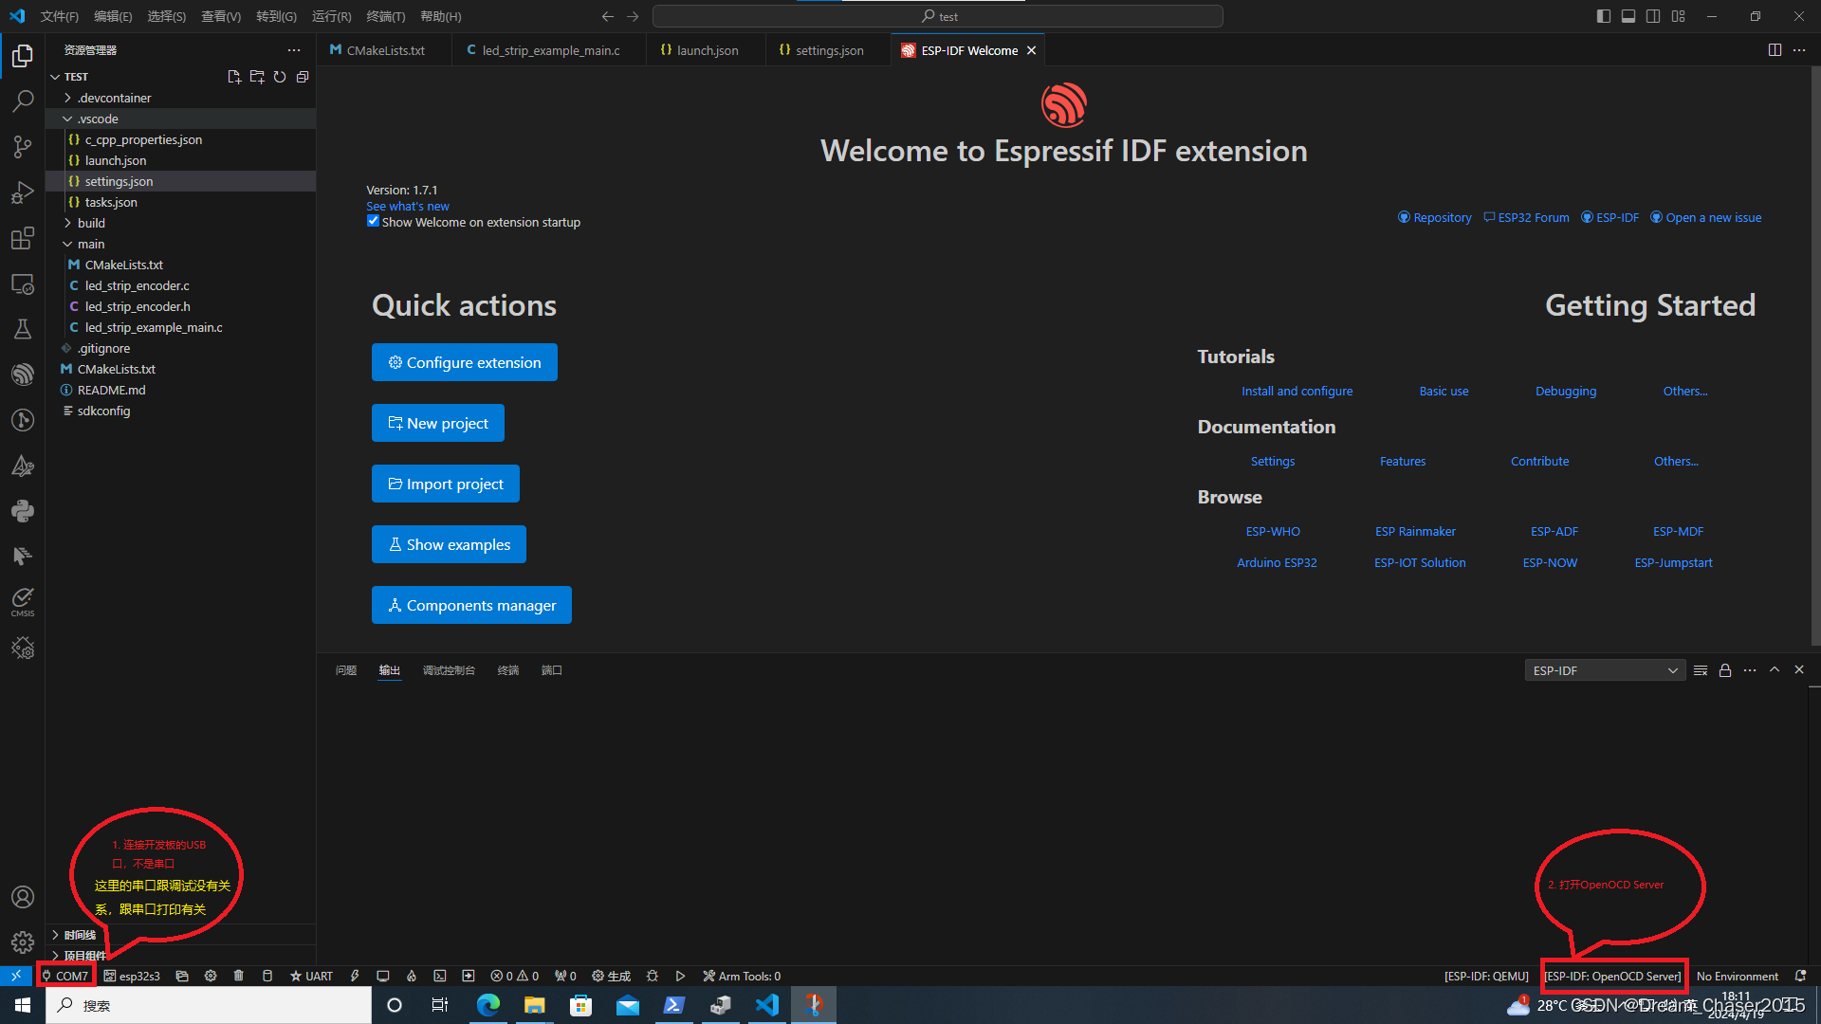This screenshot has width=1821, height=1024.
Task: Open the 文件(F) menu
Action: click(60, 16)
